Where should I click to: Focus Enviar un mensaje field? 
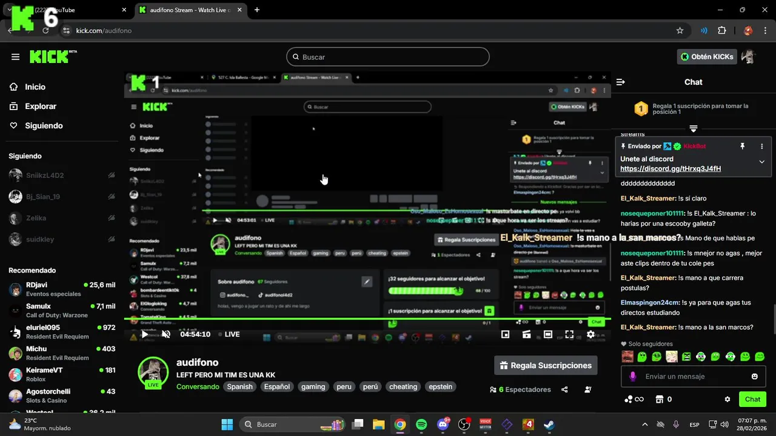tap(694, 377)
